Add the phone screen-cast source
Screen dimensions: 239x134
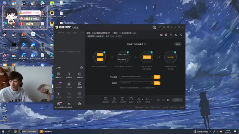(122, 100)
